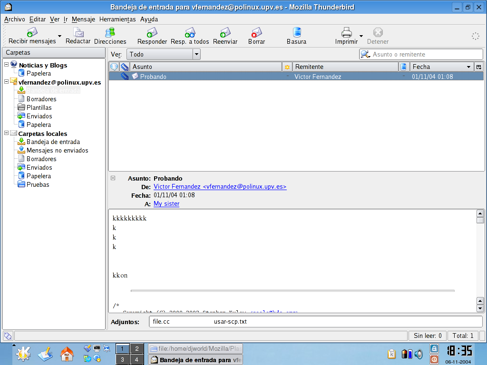The width and height of the screenshot is (487, 365).
Task: Collapse the Noticias y Blogs account
Action: click(x=6, y=65)
